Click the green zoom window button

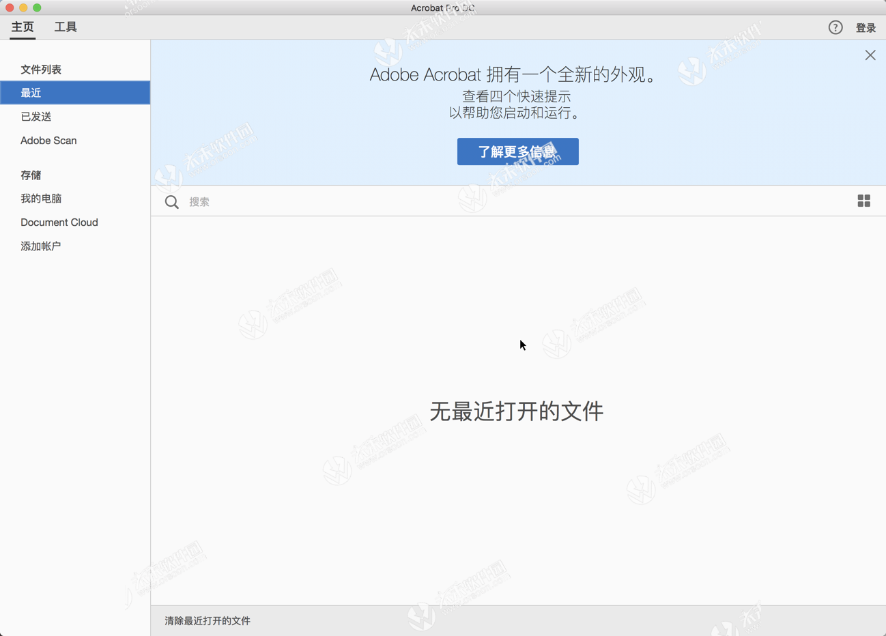[37, 8]
